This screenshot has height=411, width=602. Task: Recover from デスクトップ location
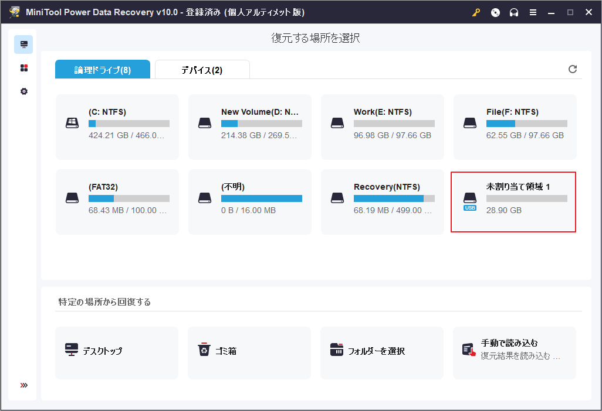117,352
